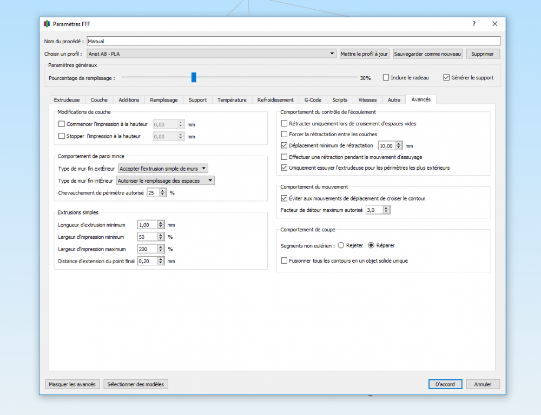Open the Scripts tab
Viewport: 541px width, 415px height.
[x=340, y=100]
